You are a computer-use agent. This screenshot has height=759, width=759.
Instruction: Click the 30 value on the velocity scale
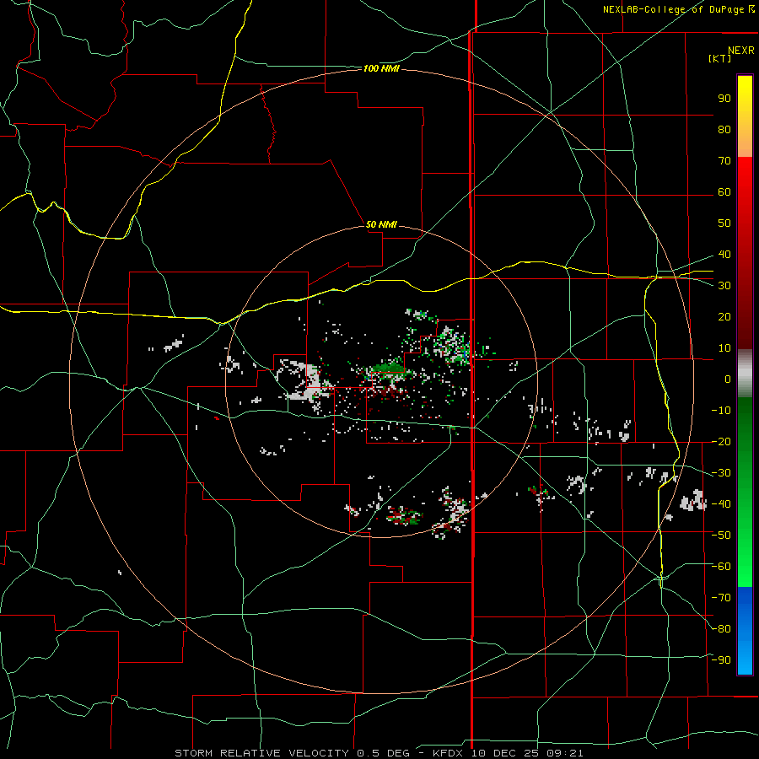point(724,286)
